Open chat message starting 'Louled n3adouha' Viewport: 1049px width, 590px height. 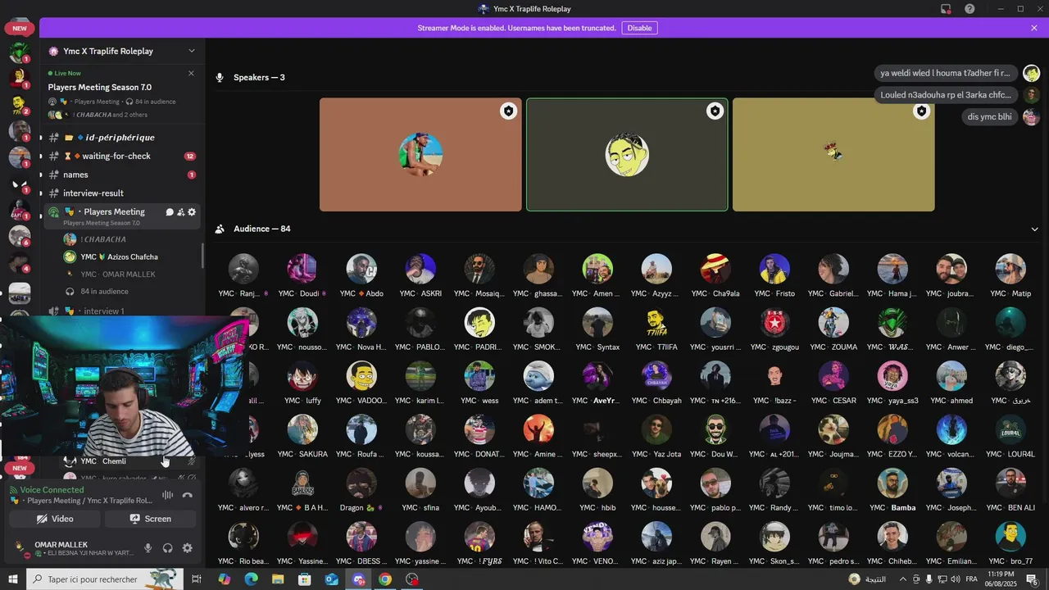pyautogui.click(x=947, y=95)
